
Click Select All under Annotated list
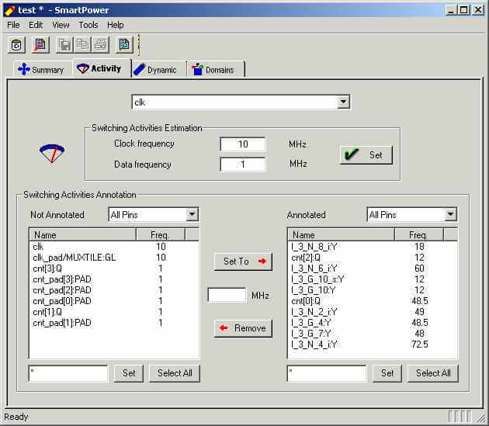coord(433,373)
